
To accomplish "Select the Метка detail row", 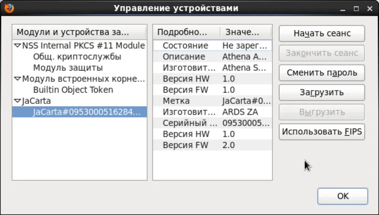I will point(213,101).
